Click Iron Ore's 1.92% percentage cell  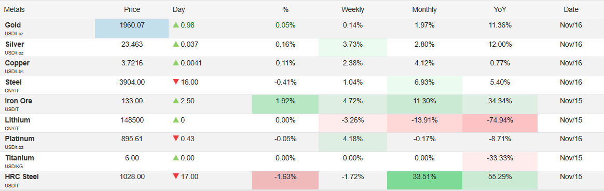point(285,104)
